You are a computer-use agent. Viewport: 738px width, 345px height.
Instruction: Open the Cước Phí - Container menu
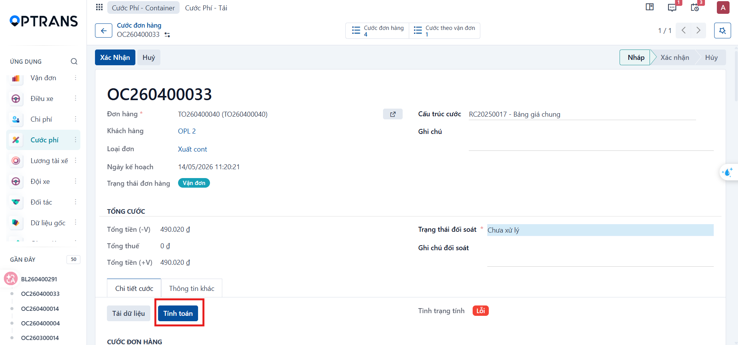143,8
